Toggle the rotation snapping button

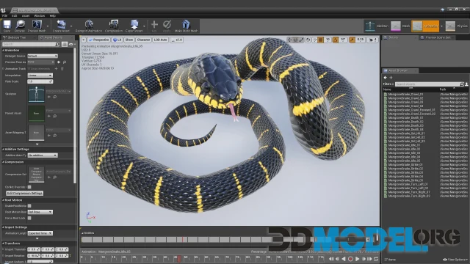click(x=336, y=40)
